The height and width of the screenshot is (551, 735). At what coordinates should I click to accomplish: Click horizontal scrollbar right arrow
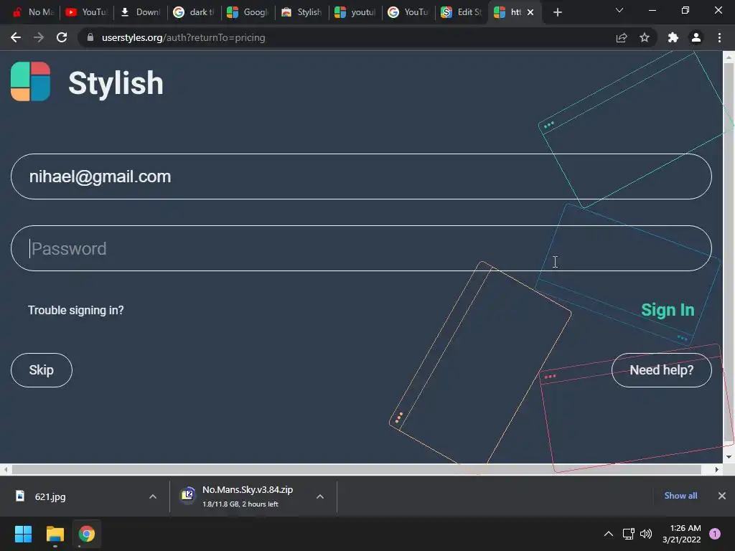pos(717,469)
